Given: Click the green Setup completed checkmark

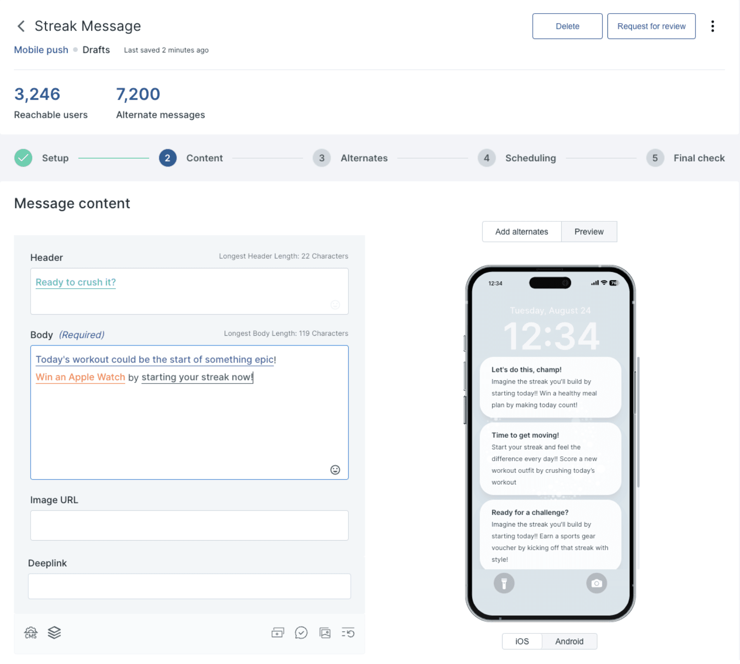Looking at the screenshot, I should [x=23, y=158].
